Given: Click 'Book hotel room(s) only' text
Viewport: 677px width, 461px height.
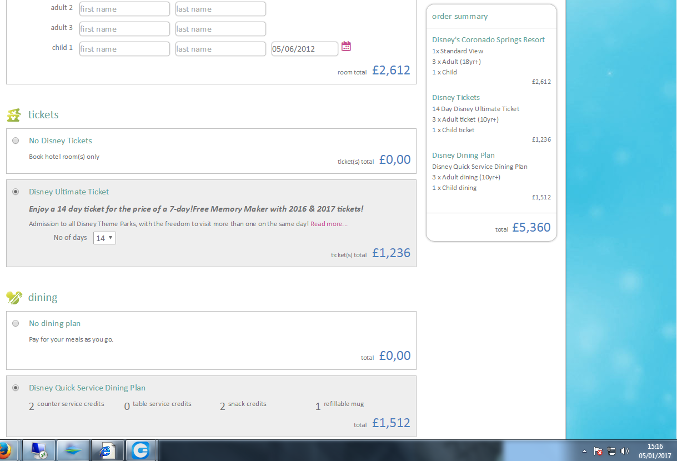Looking at the screenshot, I should coord(64,157).
